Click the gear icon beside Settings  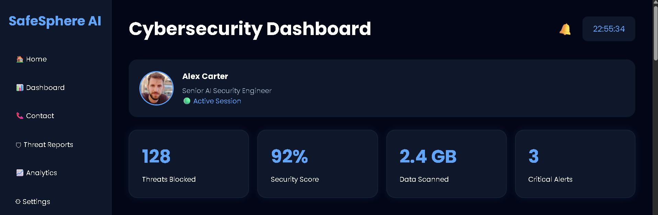[x=18, y=202]
